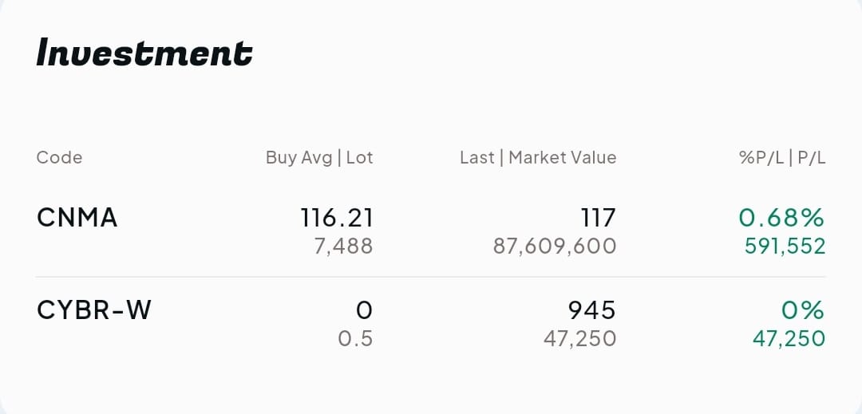Click the divider line between CNMA and CYBR-W
Image resolution: width=862 pixels, height=414 pixels.
(x=431, y=277)
